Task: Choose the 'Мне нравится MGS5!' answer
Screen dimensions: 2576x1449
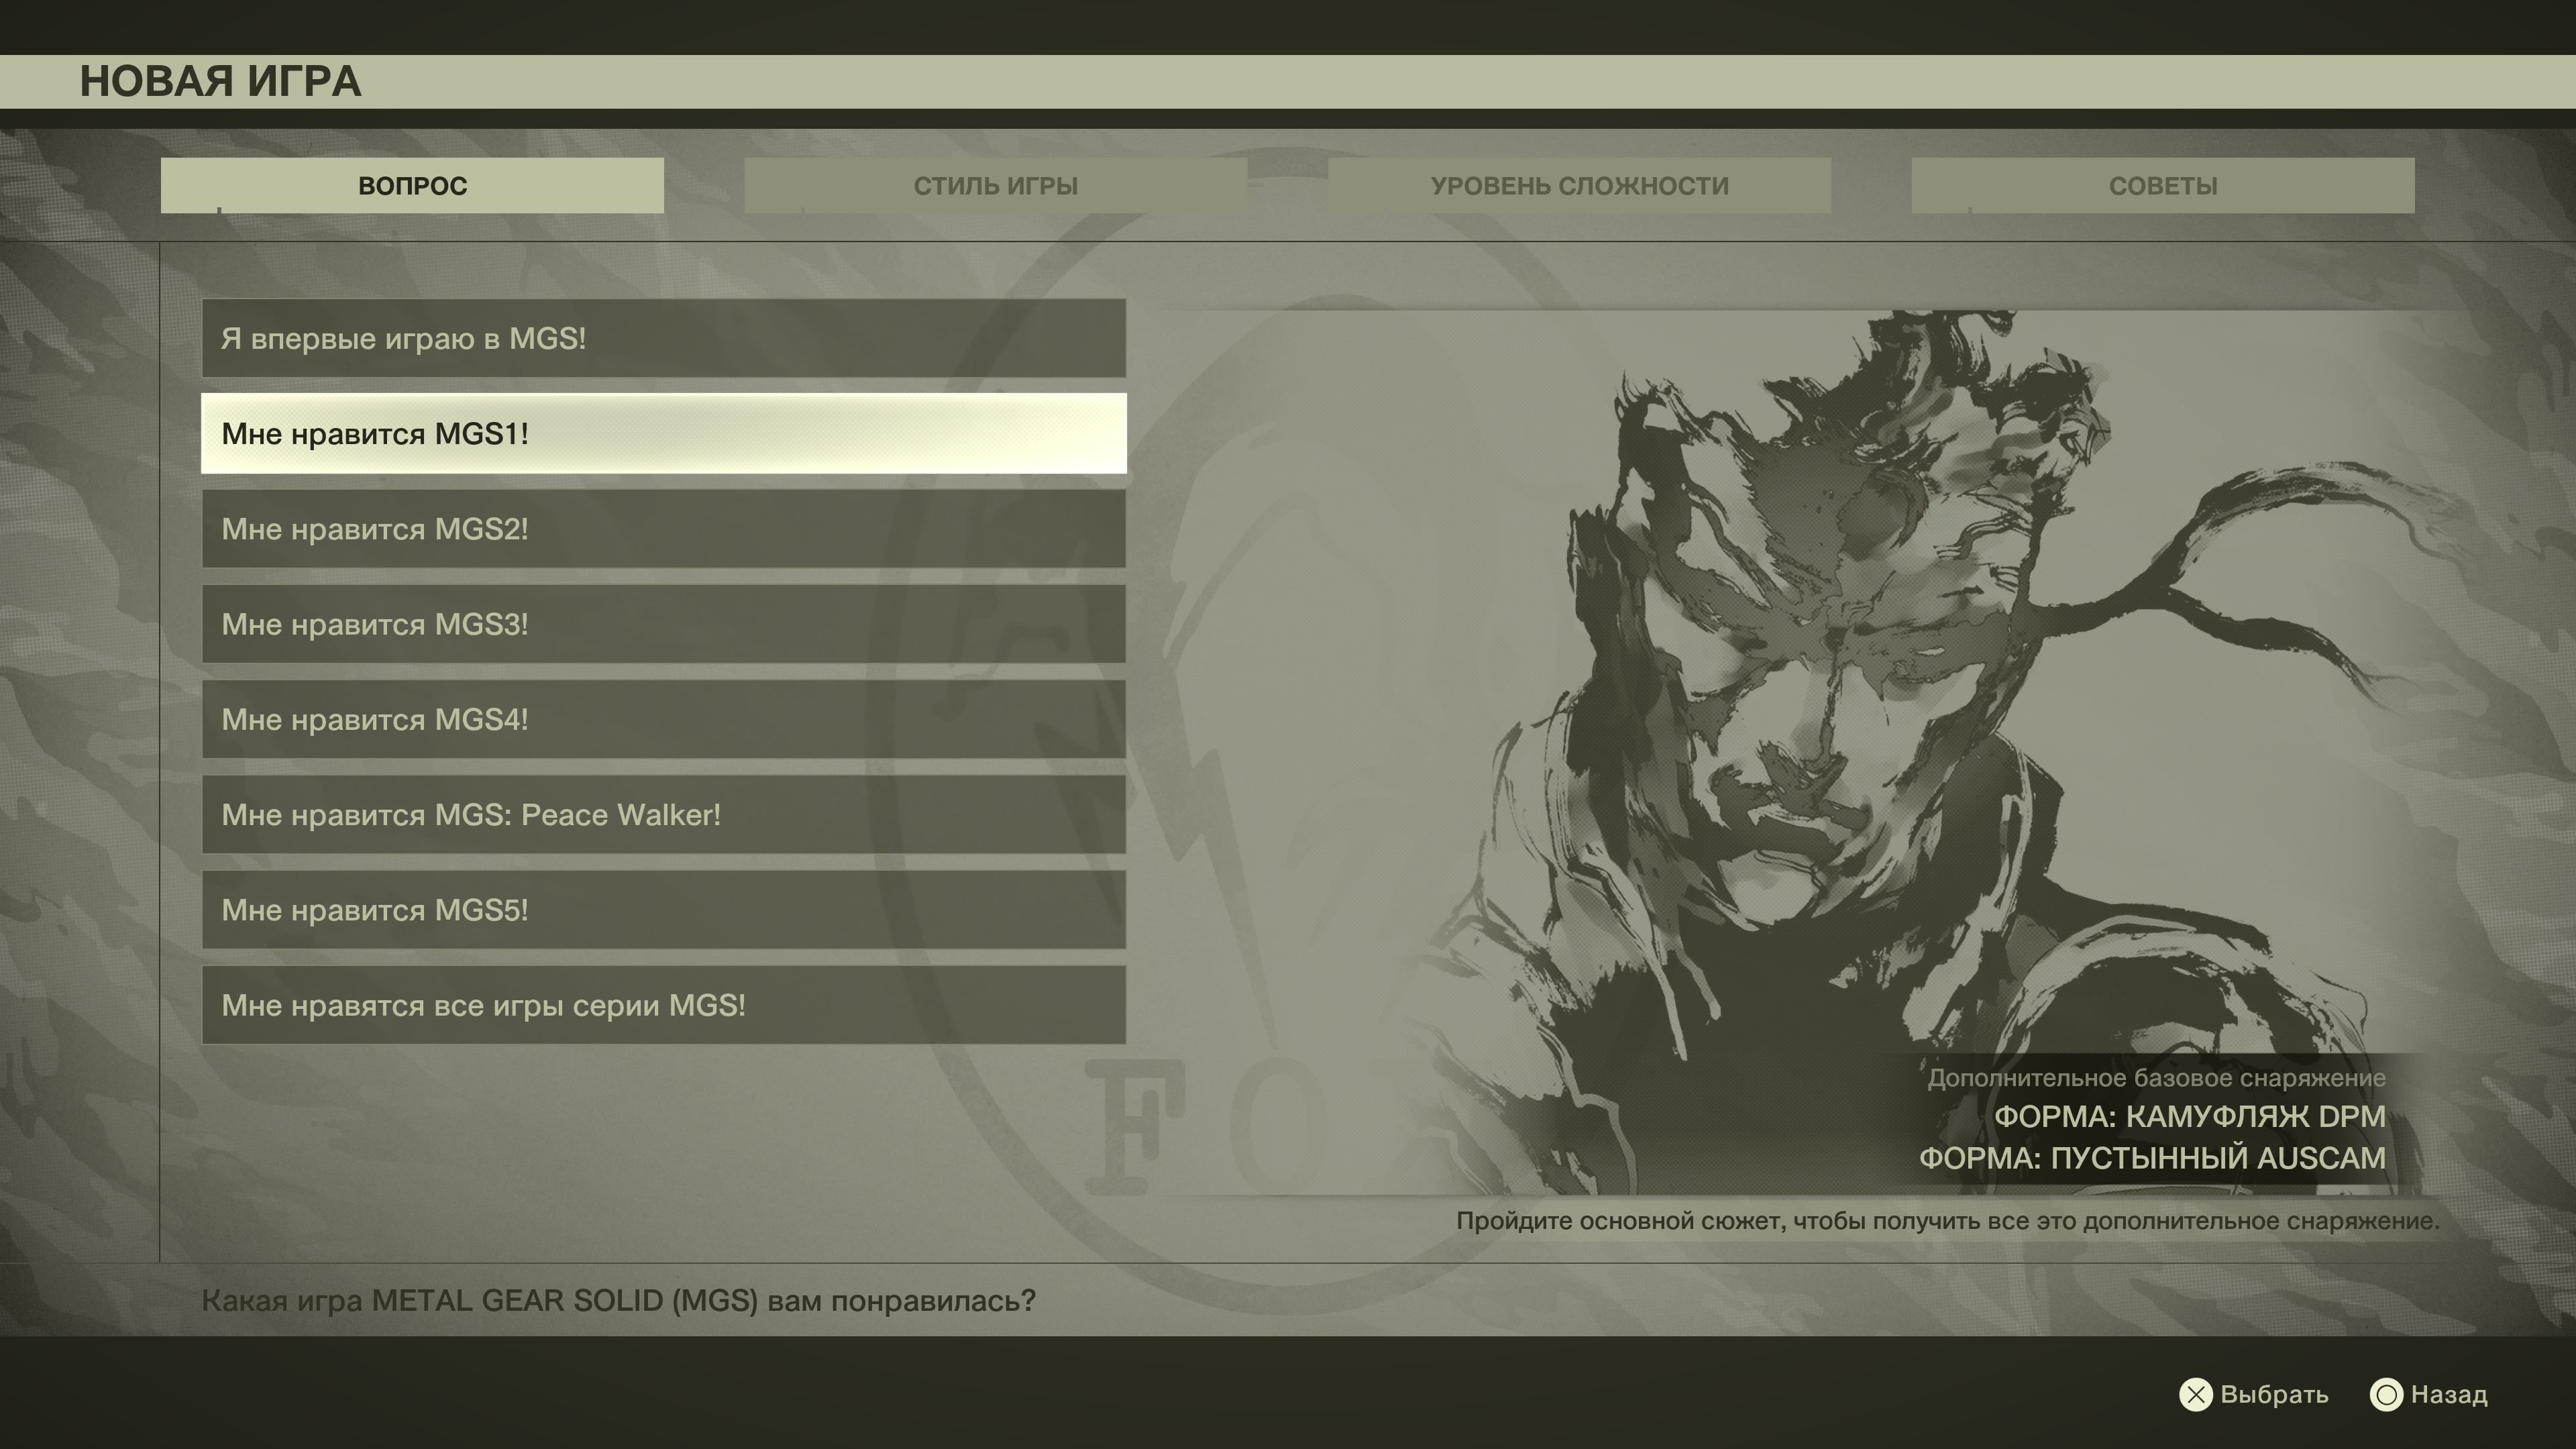Action: pos(663,910)
